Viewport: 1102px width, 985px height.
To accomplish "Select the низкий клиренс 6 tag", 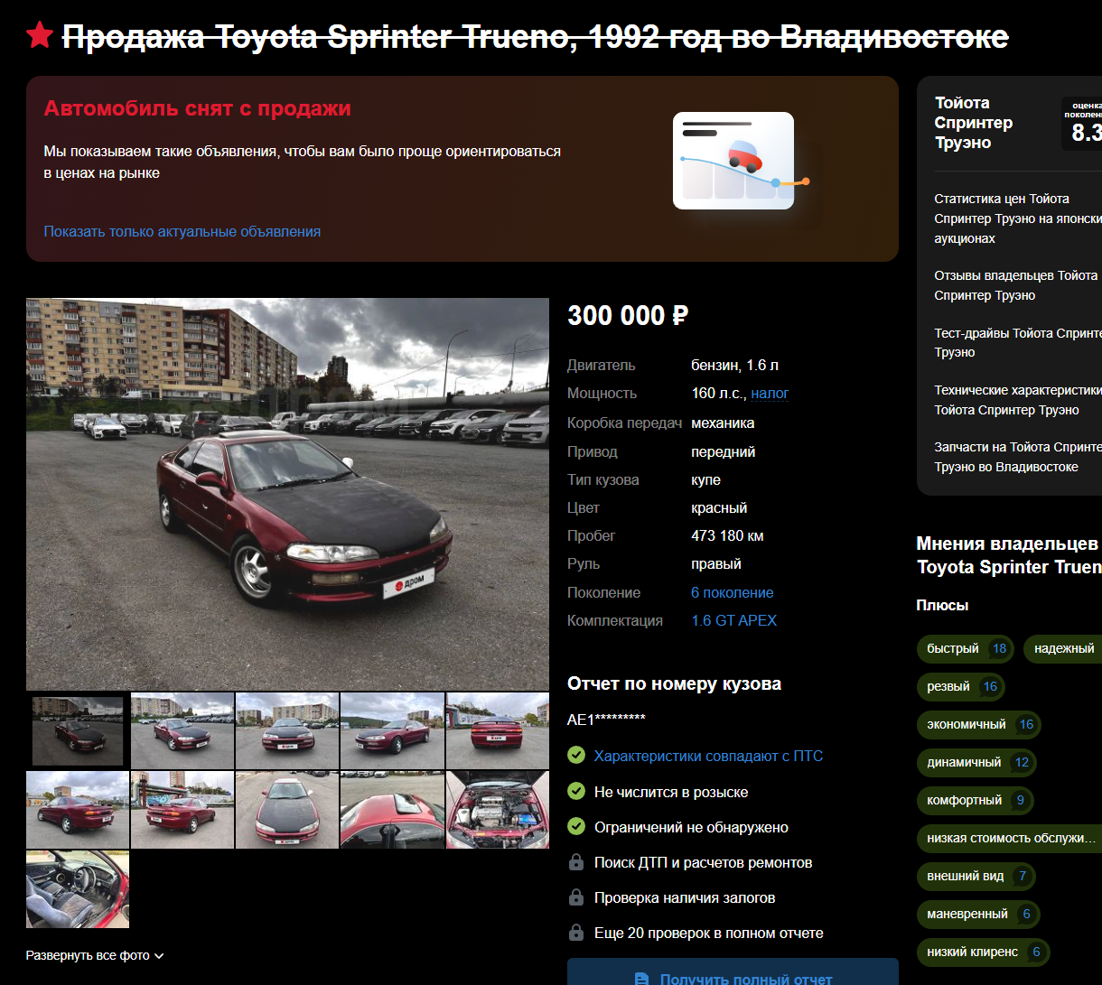I will point(984,952).
